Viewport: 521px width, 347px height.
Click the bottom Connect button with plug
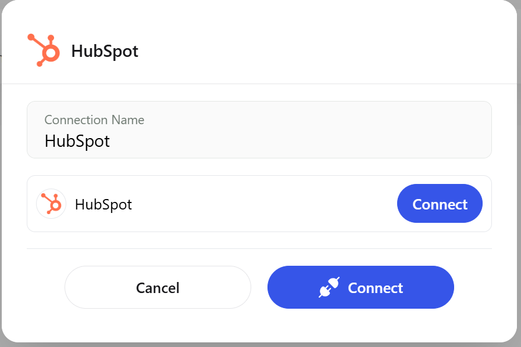click(x=361, y=287)
